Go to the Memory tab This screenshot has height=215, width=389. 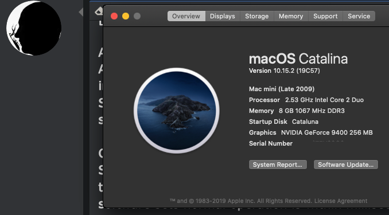click(x=291, y=16)
